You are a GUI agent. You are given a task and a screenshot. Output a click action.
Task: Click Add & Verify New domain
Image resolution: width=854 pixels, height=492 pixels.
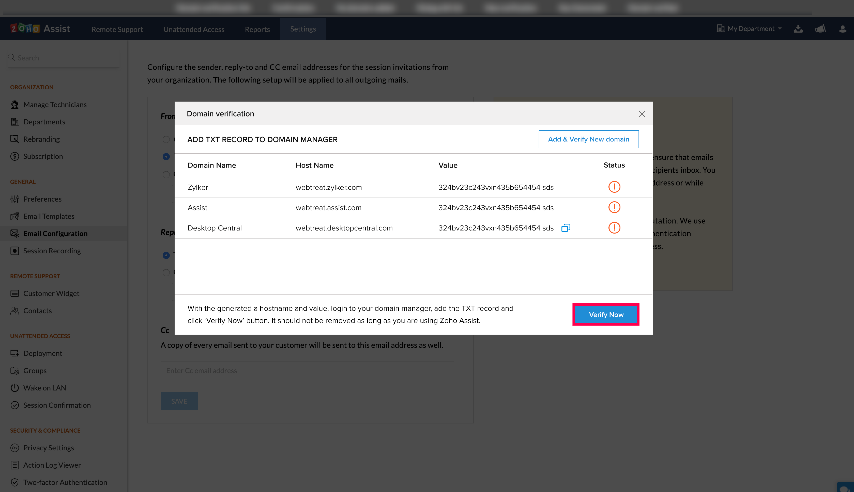point(588,139)
